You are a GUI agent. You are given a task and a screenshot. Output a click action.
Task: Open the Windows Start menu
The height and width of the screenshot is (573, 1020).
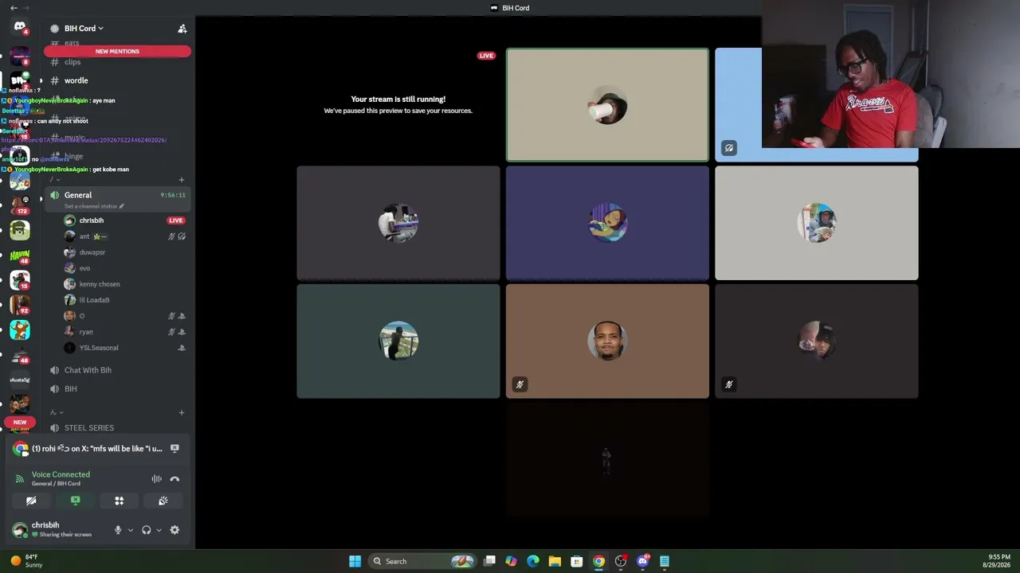pyautogui.click(x=355, y=561)
